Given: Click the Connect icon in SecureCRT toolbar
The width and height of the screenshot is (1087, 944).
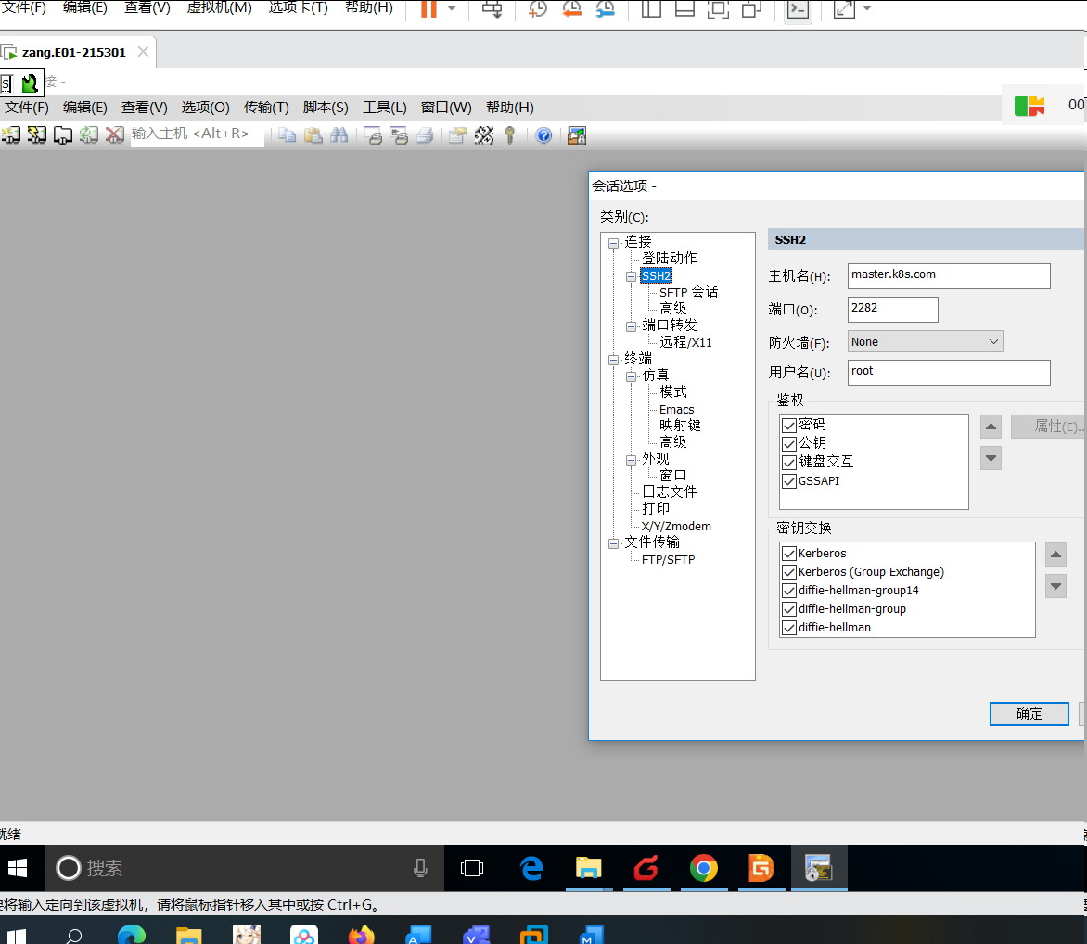Looking at the screenshot, I should click(10, 135).
